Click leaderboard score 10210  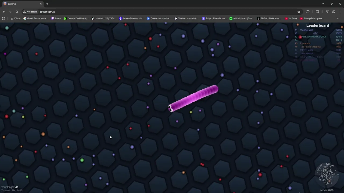pyautogui.click(x=339, y=40)
